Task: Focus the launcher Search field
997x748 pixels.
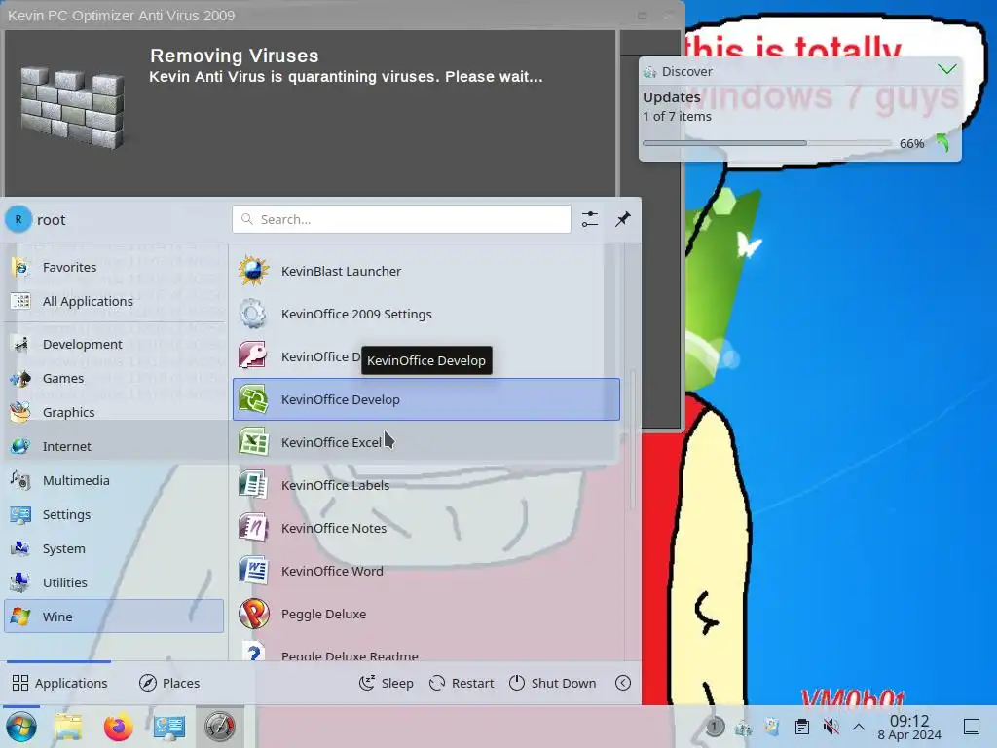Action: 401,219
